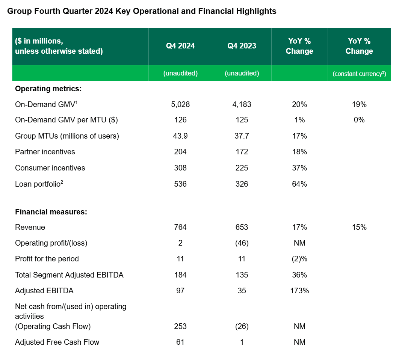Click the value '184' for Total Segment EBITDA

pos(180,275)
